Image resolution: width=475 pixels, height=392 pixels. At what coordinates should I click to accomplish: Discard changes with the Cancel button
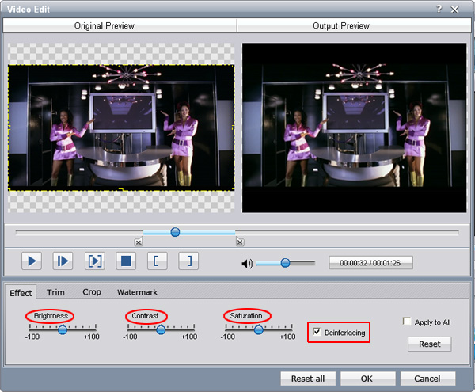click(x=427, y=379)
